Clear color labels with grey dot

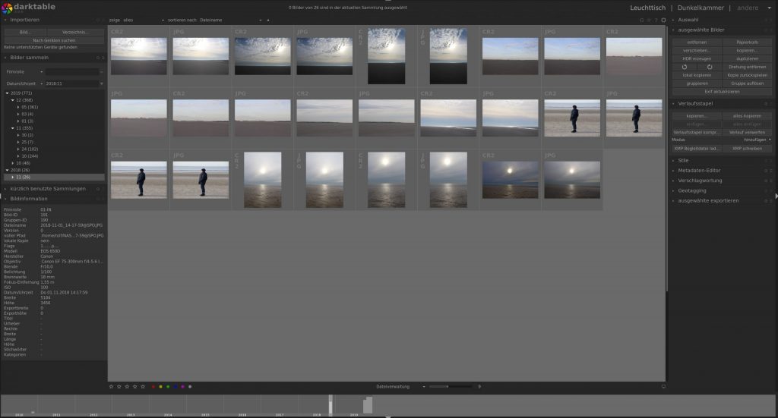(x=190, y=386)
